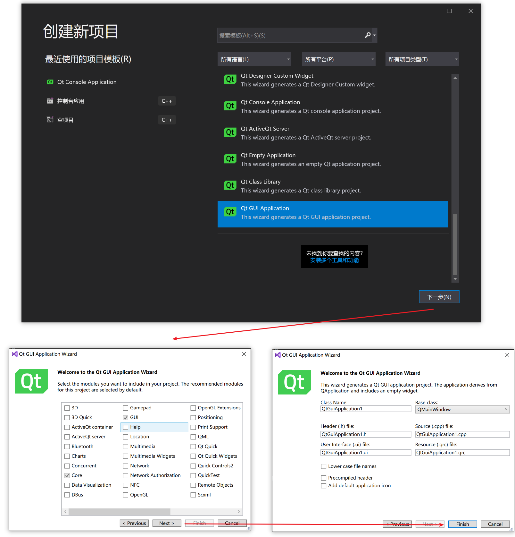This screenshot has height=537, width=515.
Task: Click the Qt icon beside Qt ActiveQt Server
Action: 230,132
